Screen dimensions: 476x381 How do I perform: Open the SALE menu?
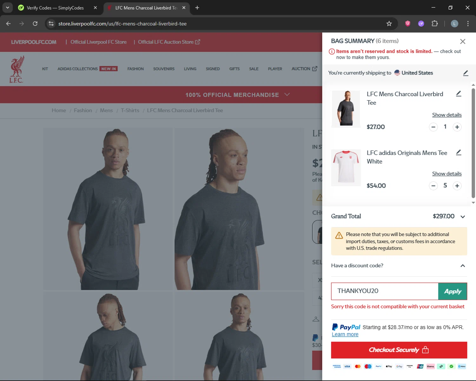254,69
